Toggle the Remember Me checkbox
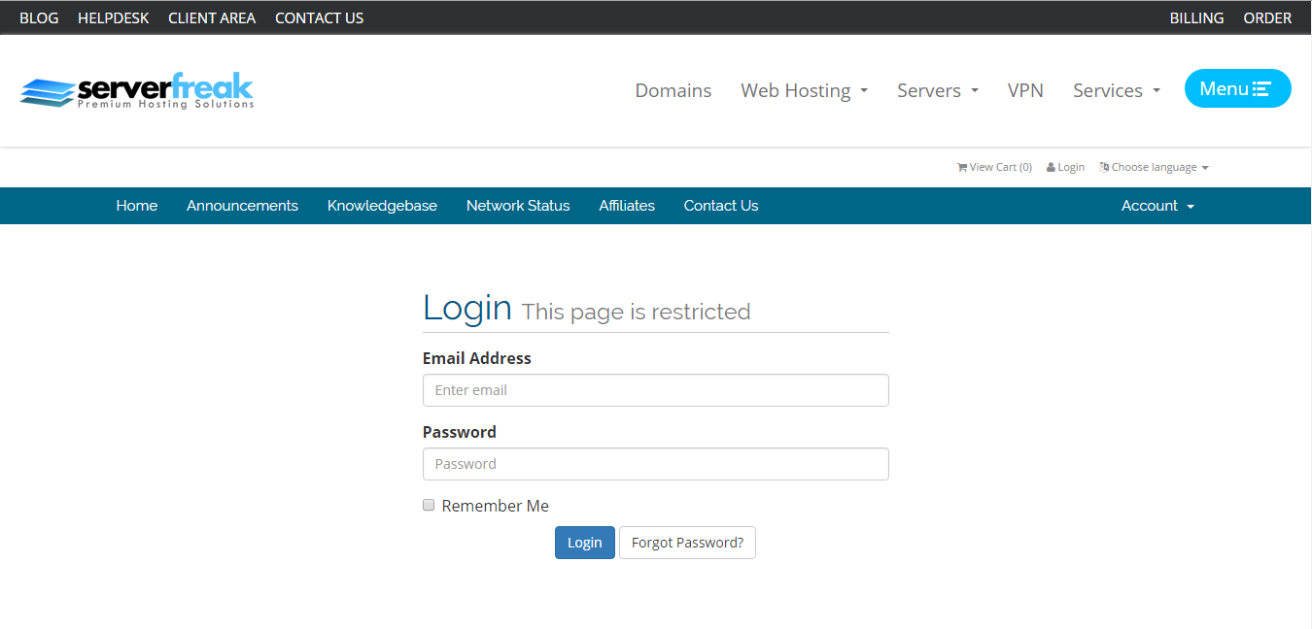This screenshot has width=1312, height=629. coord(429,505)
